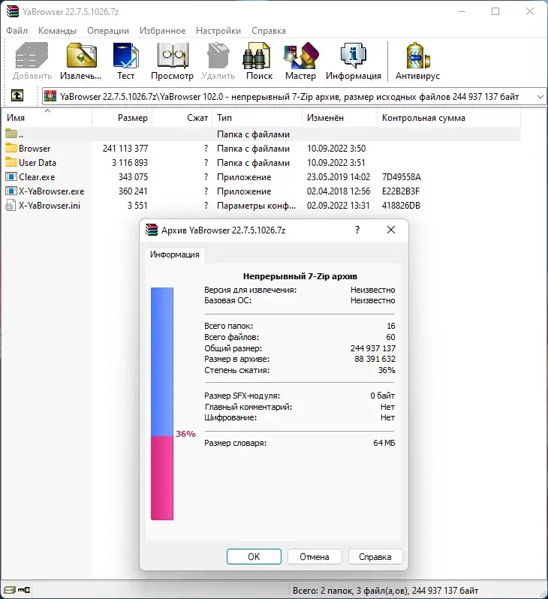
Task: Click the key password icon in status bar
Action: coord(24,590)
